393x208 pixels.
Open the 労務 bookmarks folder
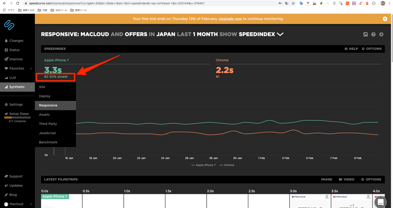click(43, 10)
